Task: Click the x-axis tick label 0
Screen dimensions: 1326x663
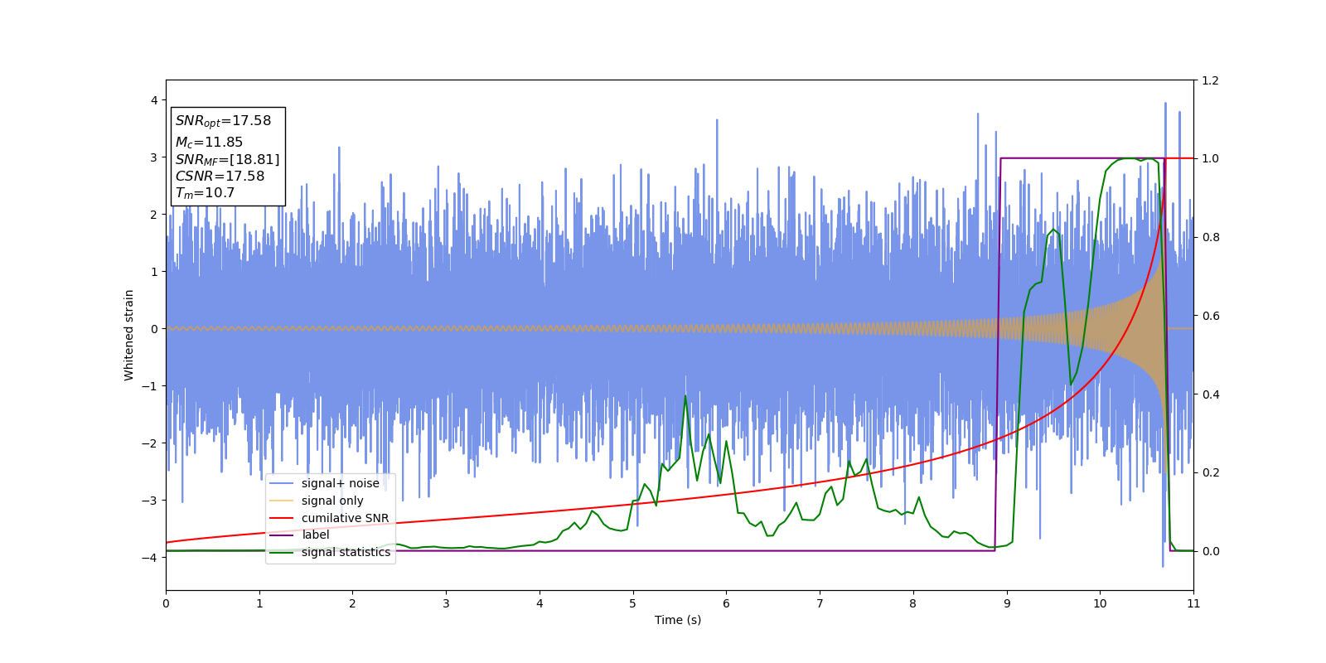Action: pos(166,603)
